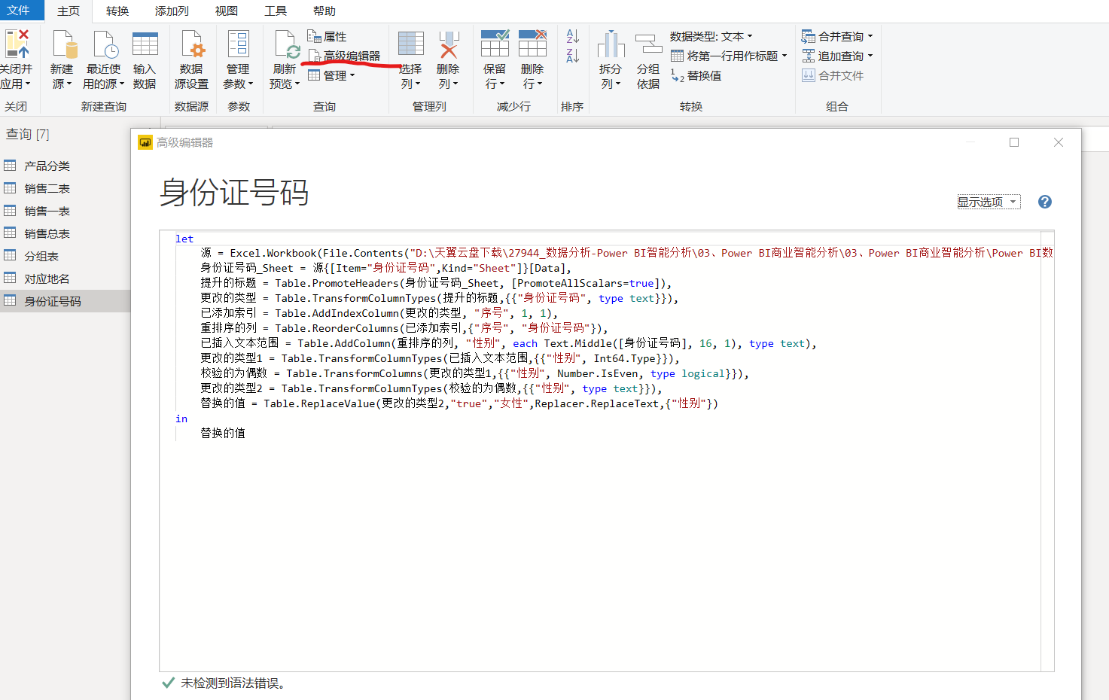Click the Split Column icon

pyautogui.click(x=611, y=44)
